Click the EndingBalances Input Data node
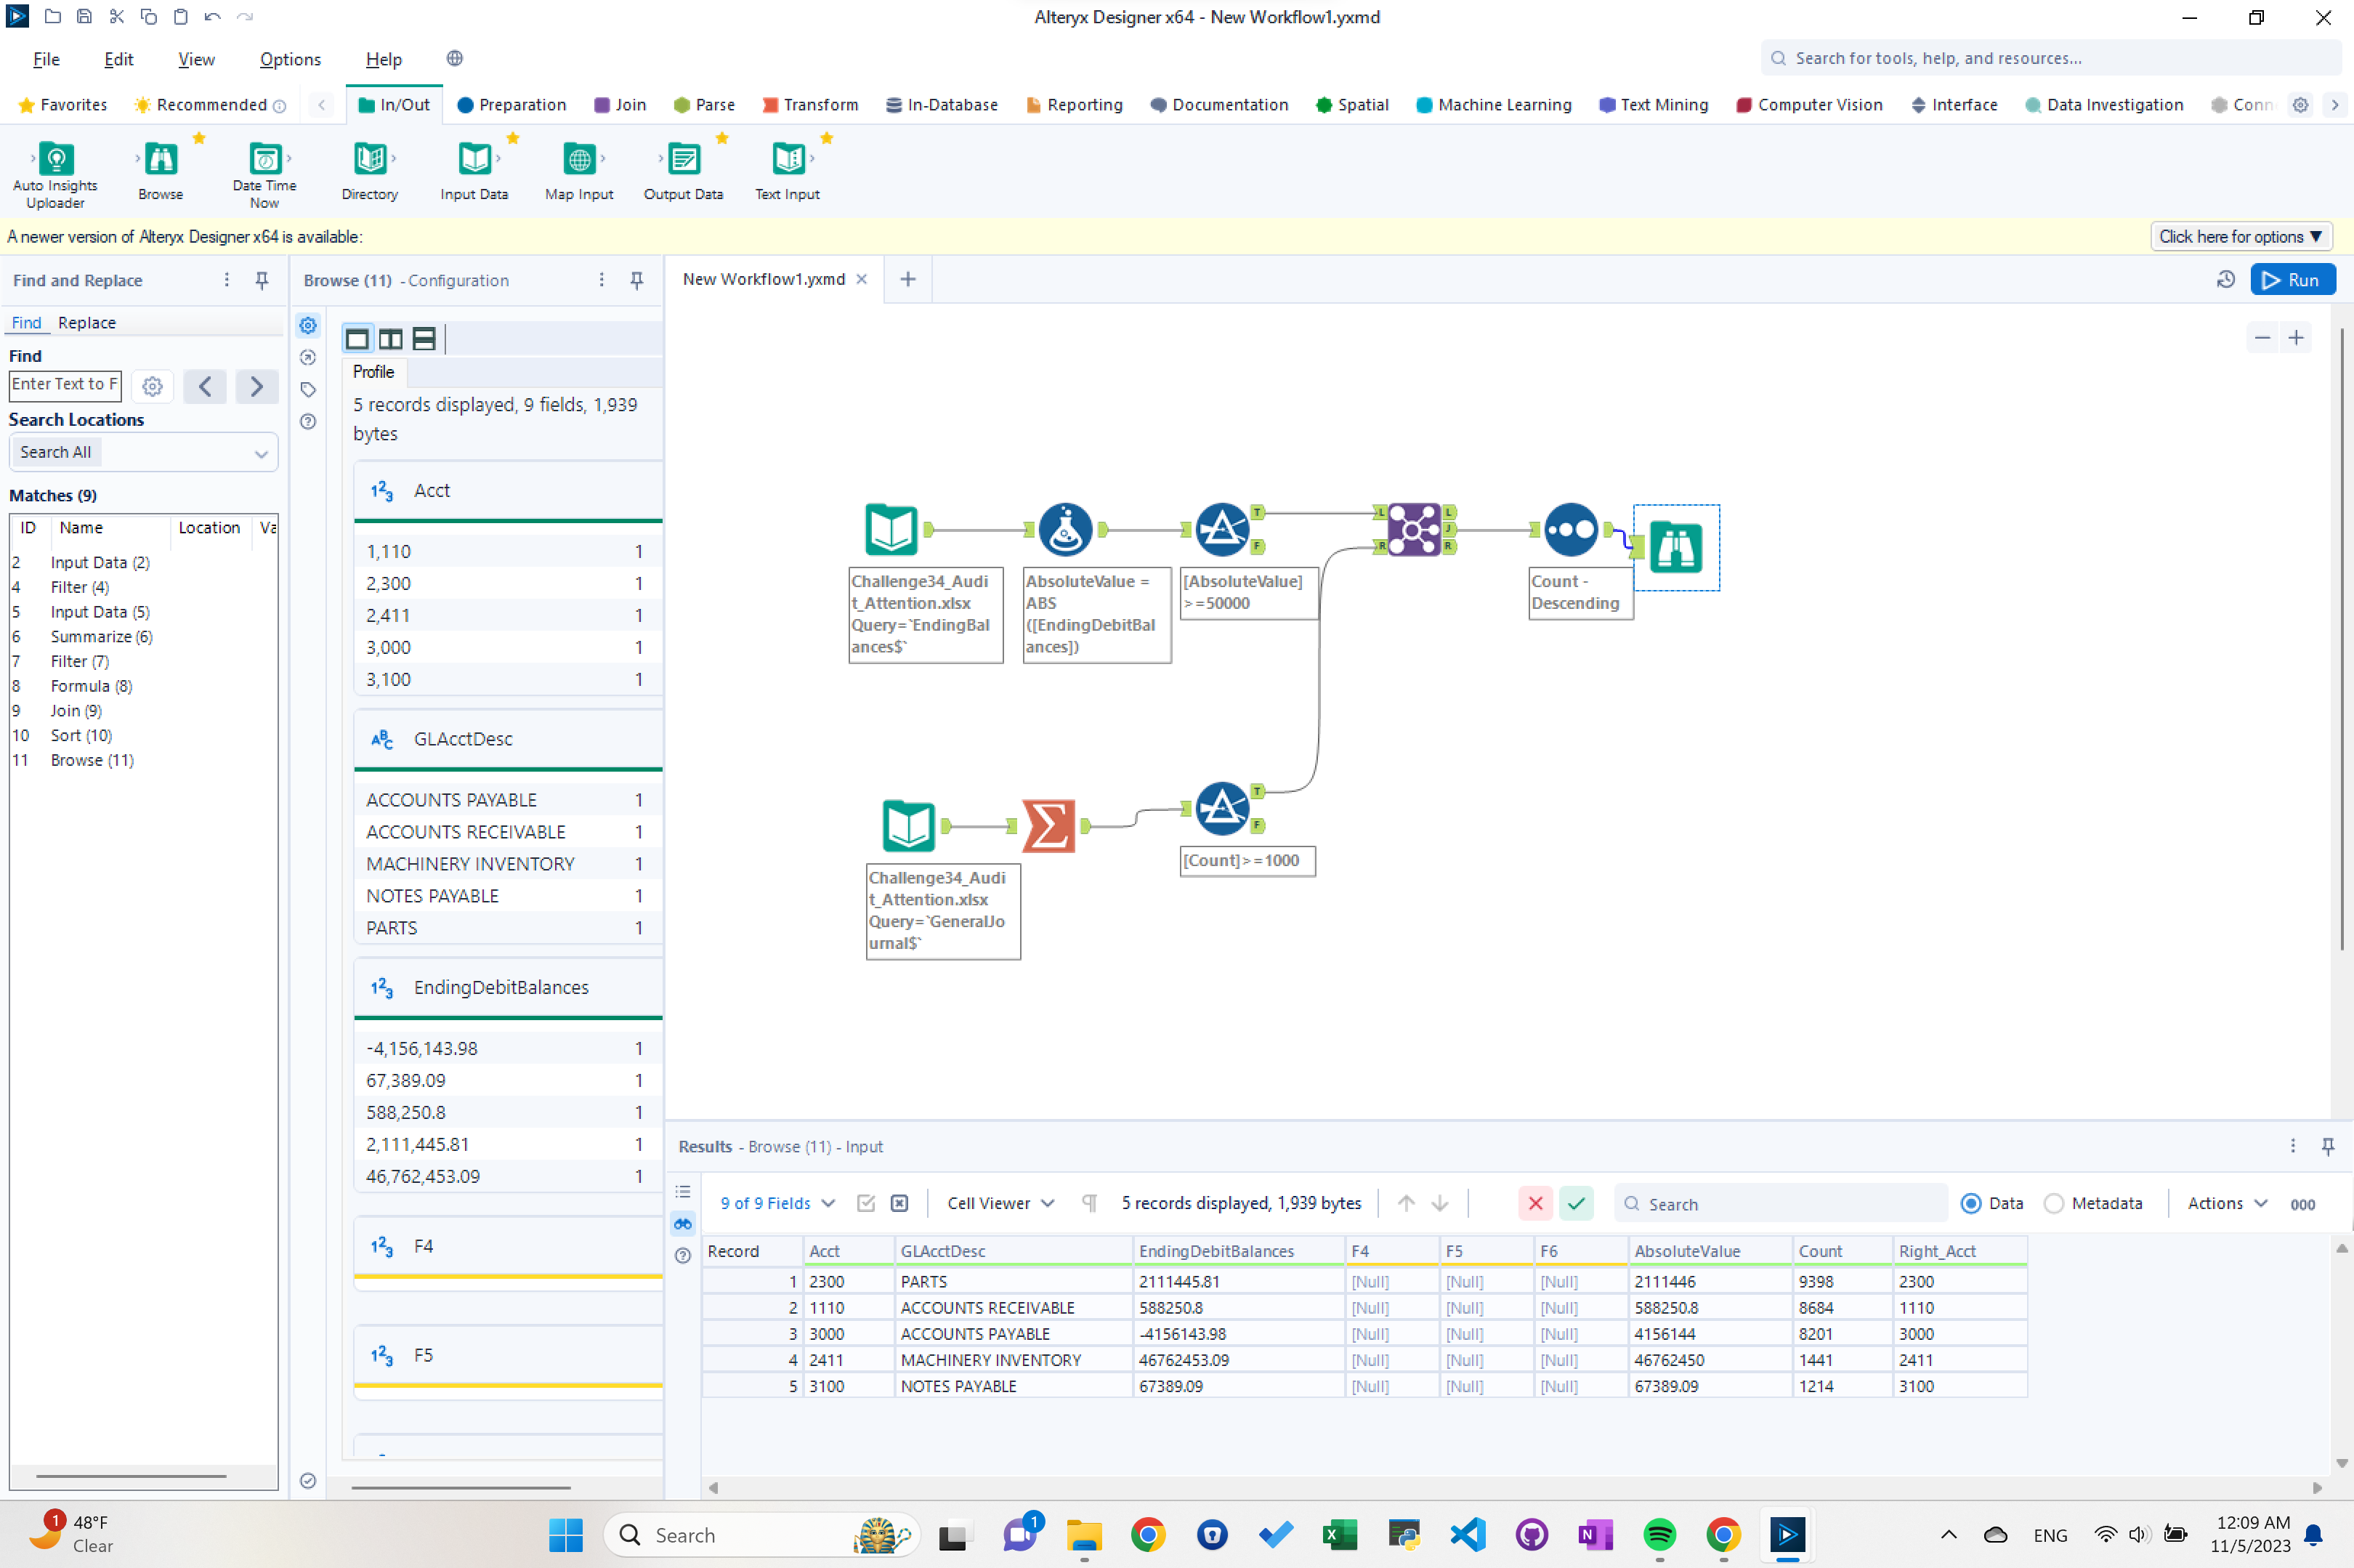 click(x=890, y=529)
